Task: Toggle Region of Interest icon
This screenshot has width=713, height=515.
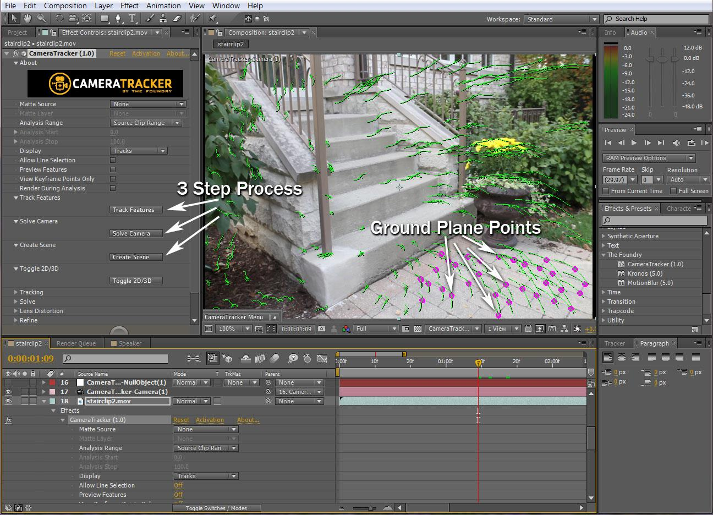Action: click(406, 328)
